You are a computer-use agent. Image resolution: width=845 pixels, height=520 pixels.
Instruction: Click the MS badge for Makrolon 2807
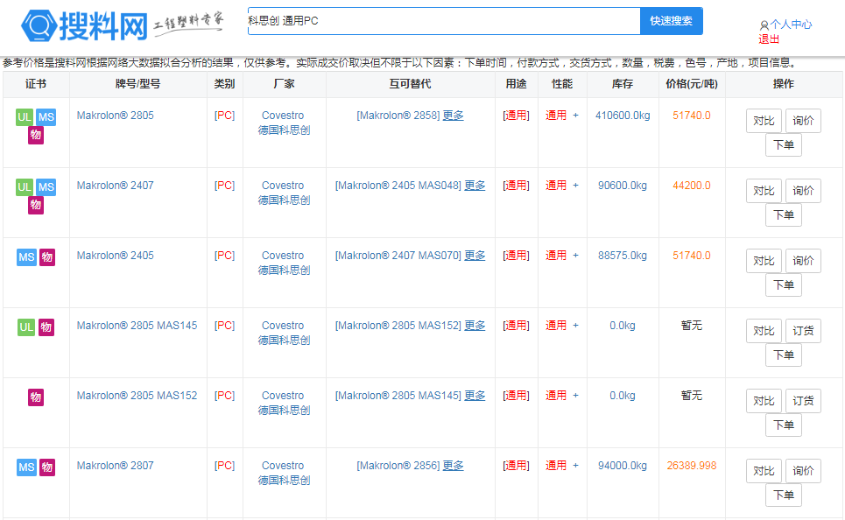(26, 467)
